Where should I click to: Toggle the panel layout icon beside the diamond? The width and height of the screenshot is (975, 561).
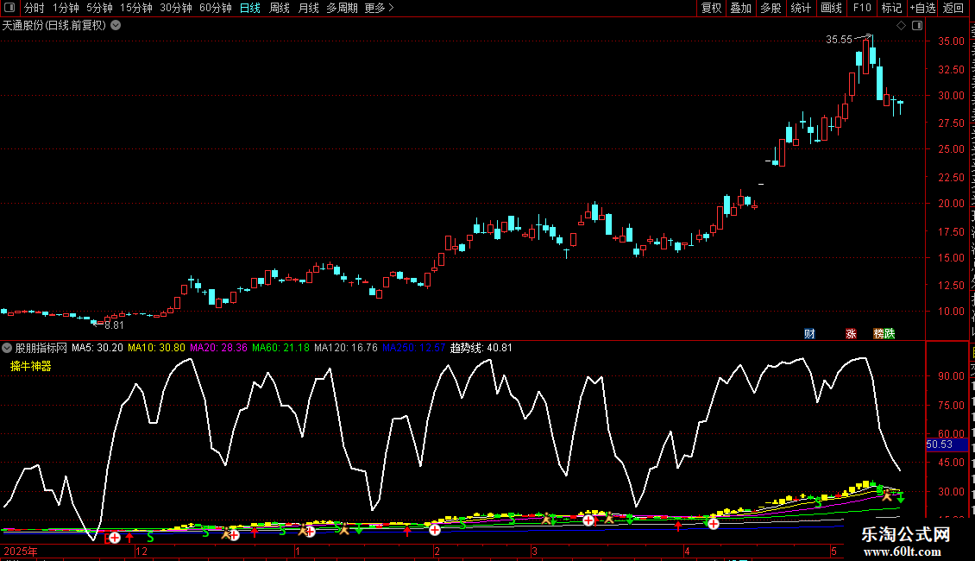point(917,26)
